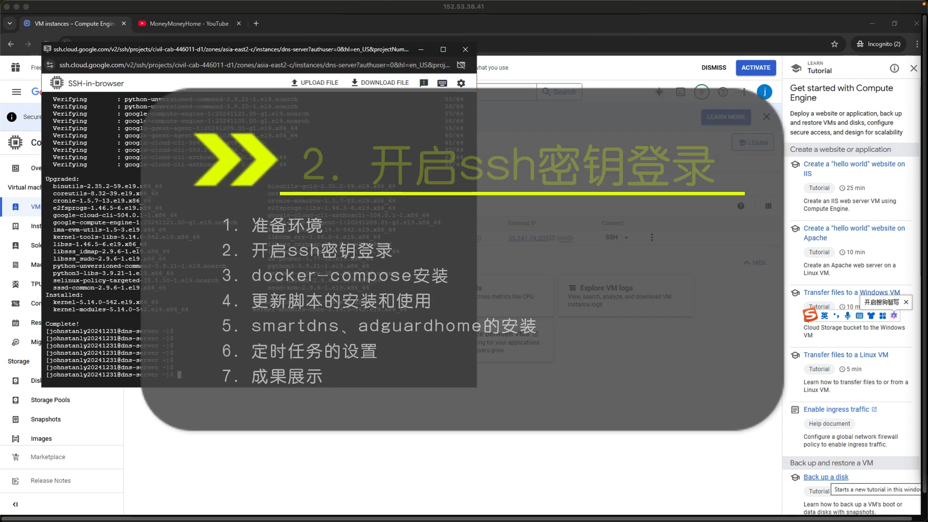
Task: Open the Back up a disk tutorial link
Action: [826, 477]
